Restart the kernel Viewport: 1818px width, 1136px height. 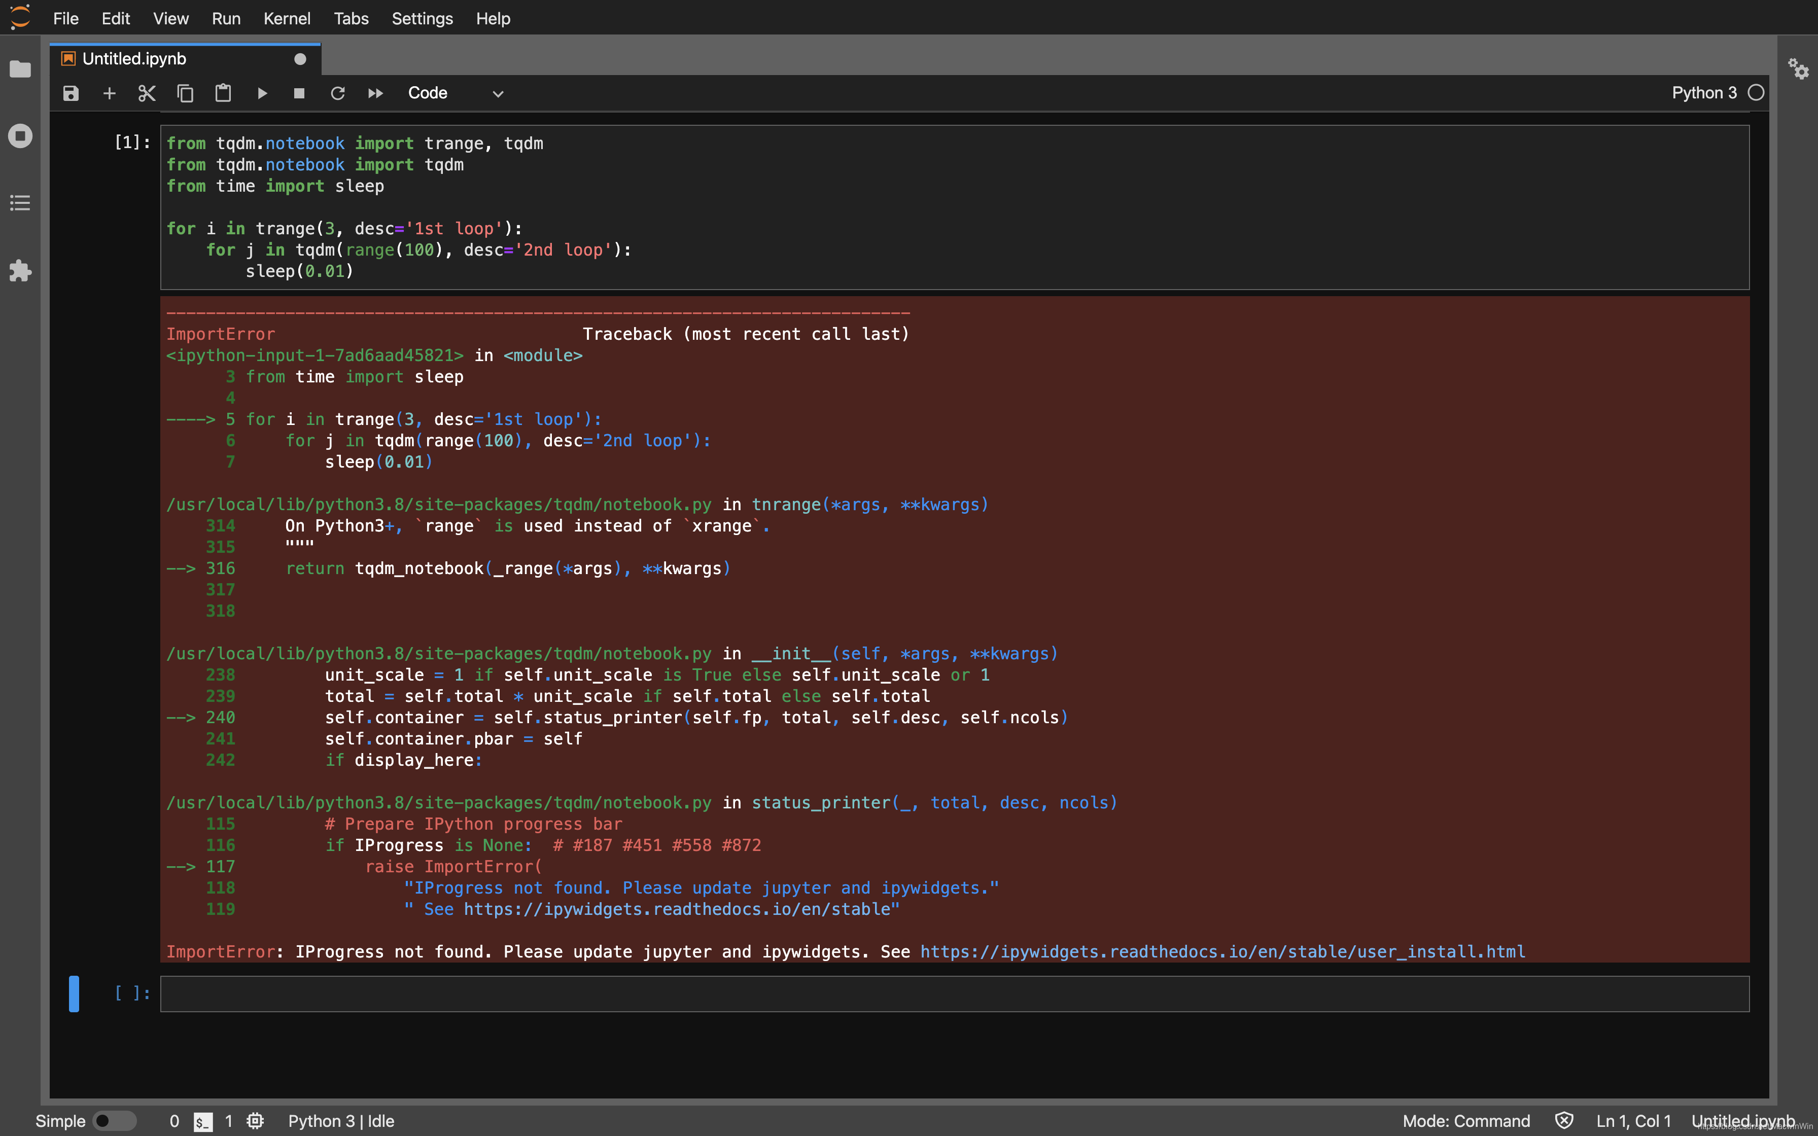(x=337, y=93)
